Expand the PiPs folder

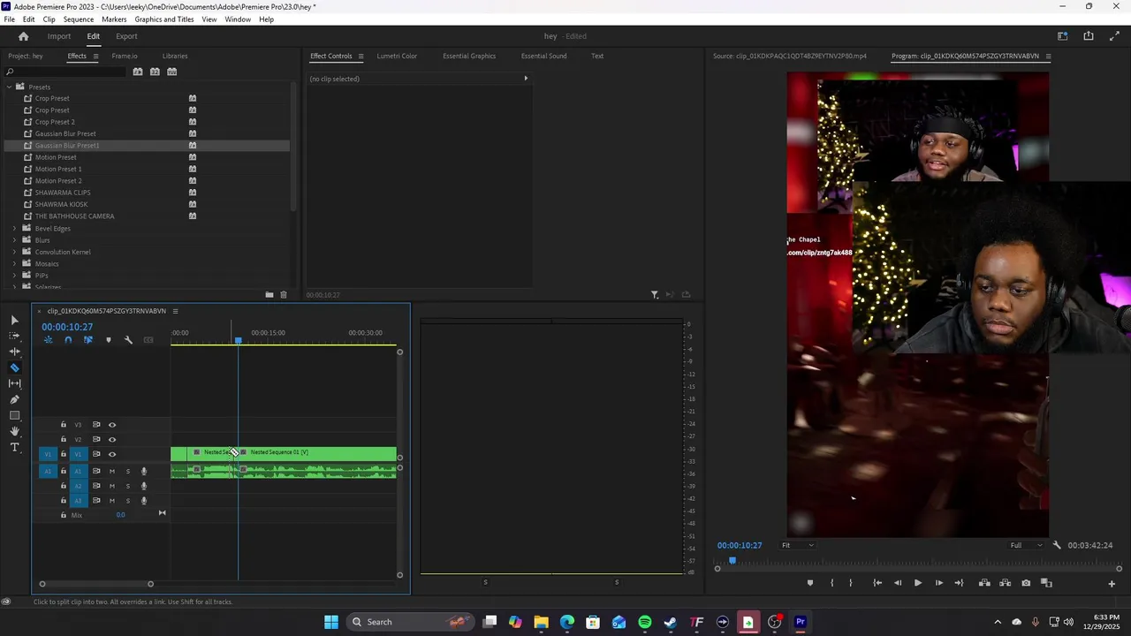click(x=14, y=276)
